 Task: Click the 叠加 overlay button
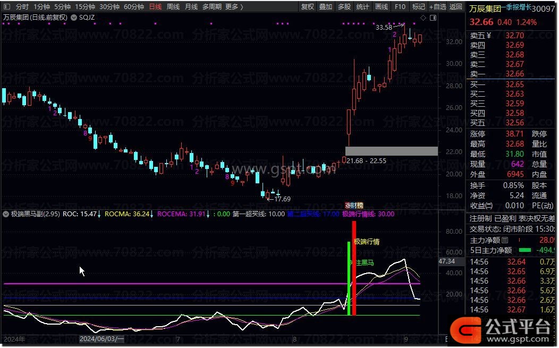coord(326,7)
